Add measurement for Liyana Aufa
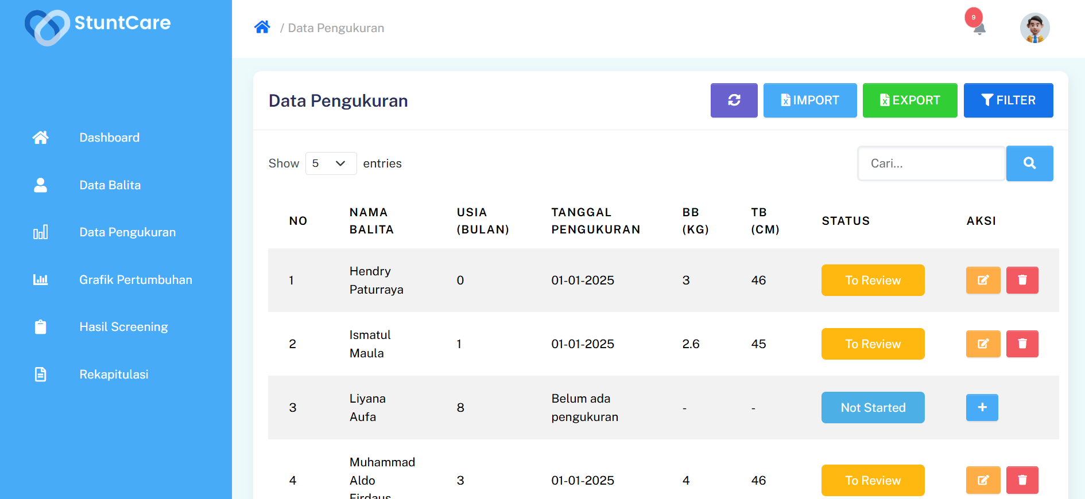The width and height of the screenshot is (1085, 499). [x=982, y=408]
